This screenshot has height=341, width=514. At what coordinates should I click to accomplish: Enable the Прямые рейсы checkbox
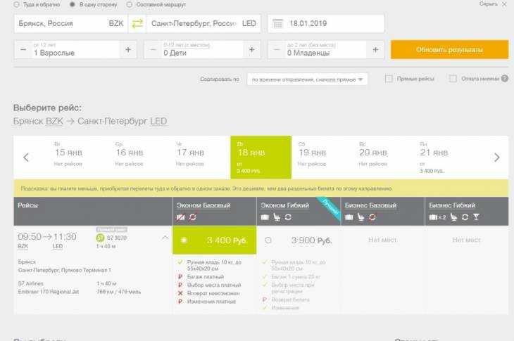[x=389, y=79]
